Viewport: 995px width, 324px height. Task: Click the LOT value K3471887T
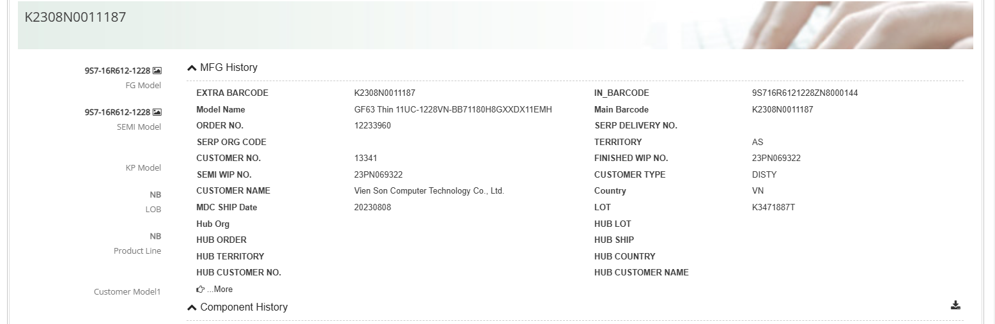(773, 208)
